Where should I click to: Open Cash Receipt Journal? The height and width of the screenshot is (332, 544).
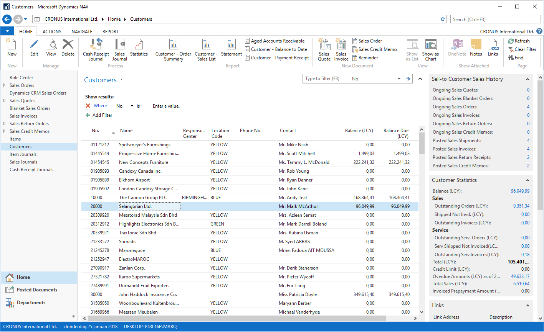click(96, 50)
